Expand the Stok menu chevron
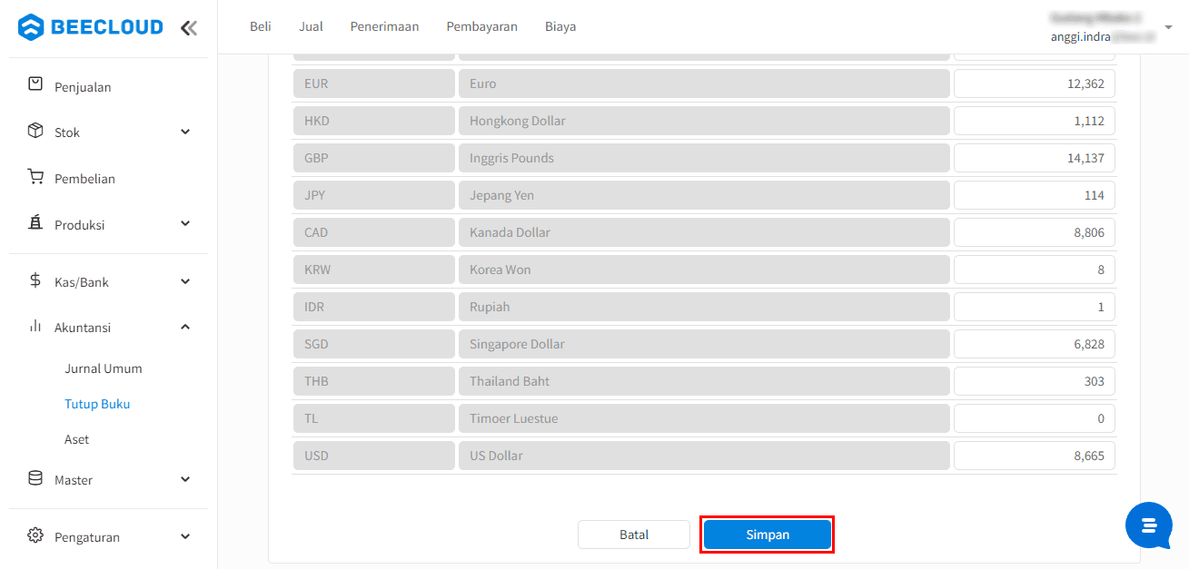Viewport: 1189px width, 569px height. (x=185, y=132)
